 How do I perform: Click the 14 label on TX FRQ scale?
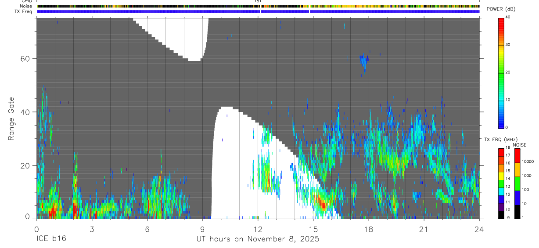[508, 179]
